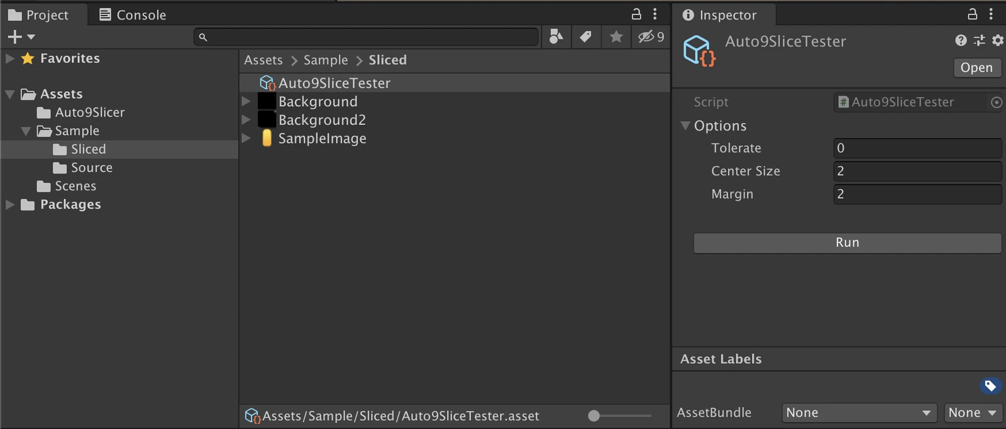Open Project panel three-dot menu
1006x429 pixels.
(655, 14)
